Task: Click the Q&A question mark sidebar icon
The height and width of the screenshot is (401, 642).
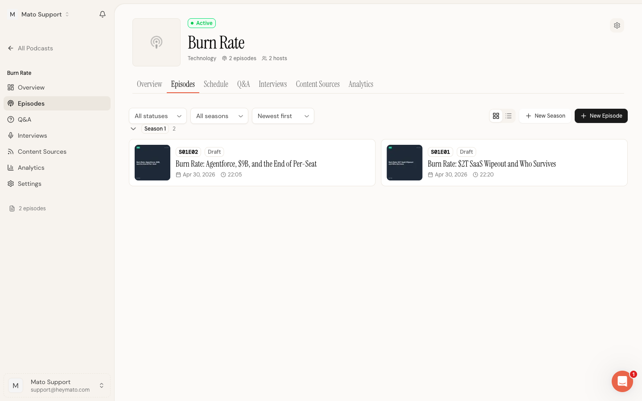Action: point(11,119)
